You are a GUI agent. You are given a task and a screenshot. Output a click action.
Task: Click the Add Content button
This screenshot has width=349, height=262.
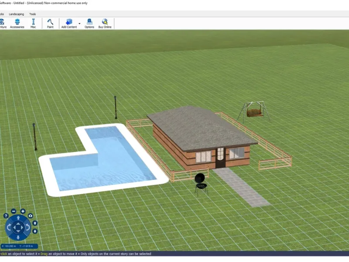[69, 24]
